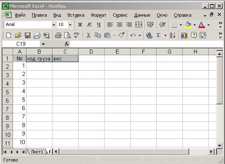Open the yellow Fill Color swatch button
This screenshot has height=164, width=225.
point(188,25)
